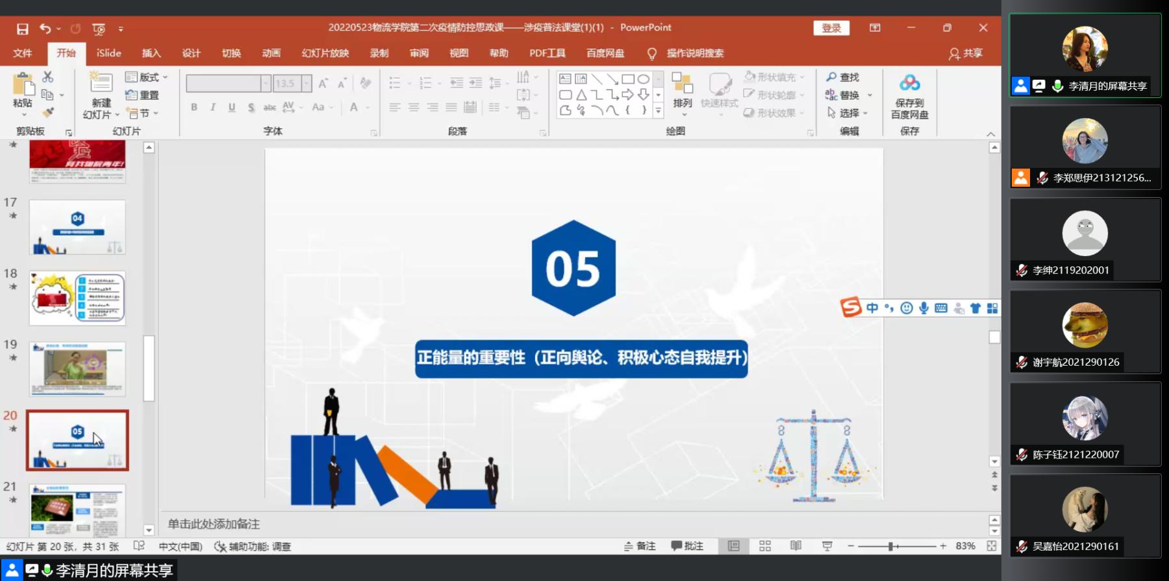This screenshot has height=581, width=1169.
Task: Open the Insert (插入) ribbon tab
Action: click(151, 53)
